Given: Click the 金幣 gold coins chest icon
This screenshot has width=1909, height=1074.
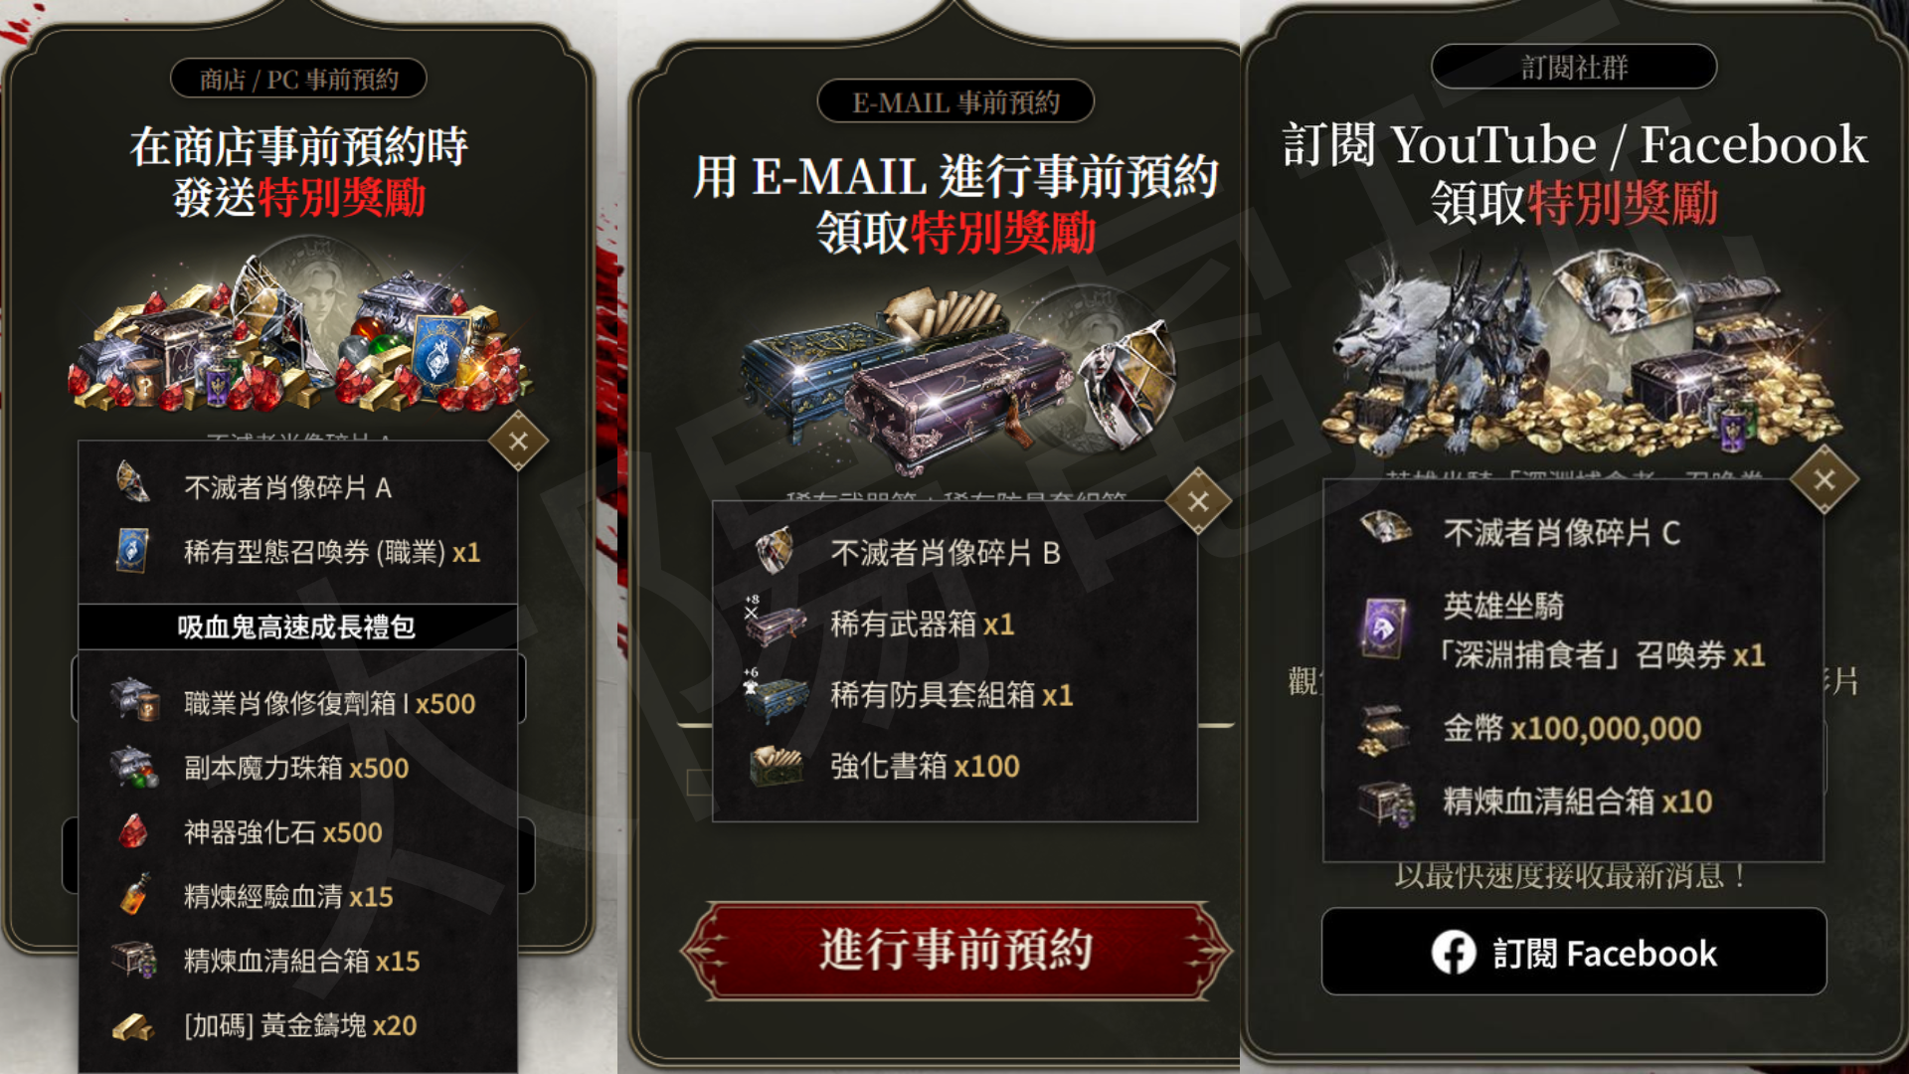Looking at the screenshot, I should point(1384,731).
